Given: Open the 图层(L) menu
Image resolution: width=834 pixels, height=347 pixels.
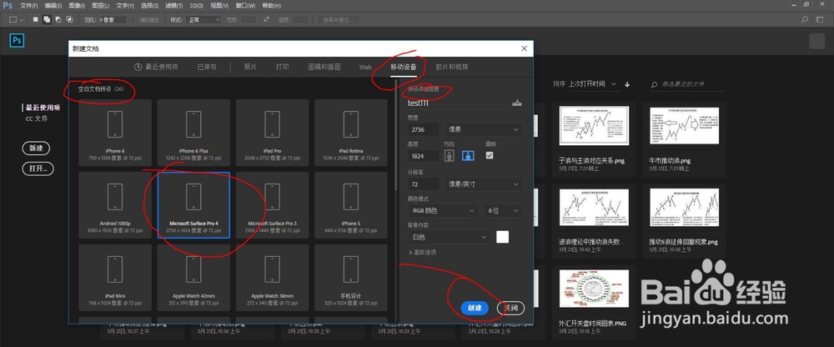Looking at the screenshot, I should pos(101,6).
